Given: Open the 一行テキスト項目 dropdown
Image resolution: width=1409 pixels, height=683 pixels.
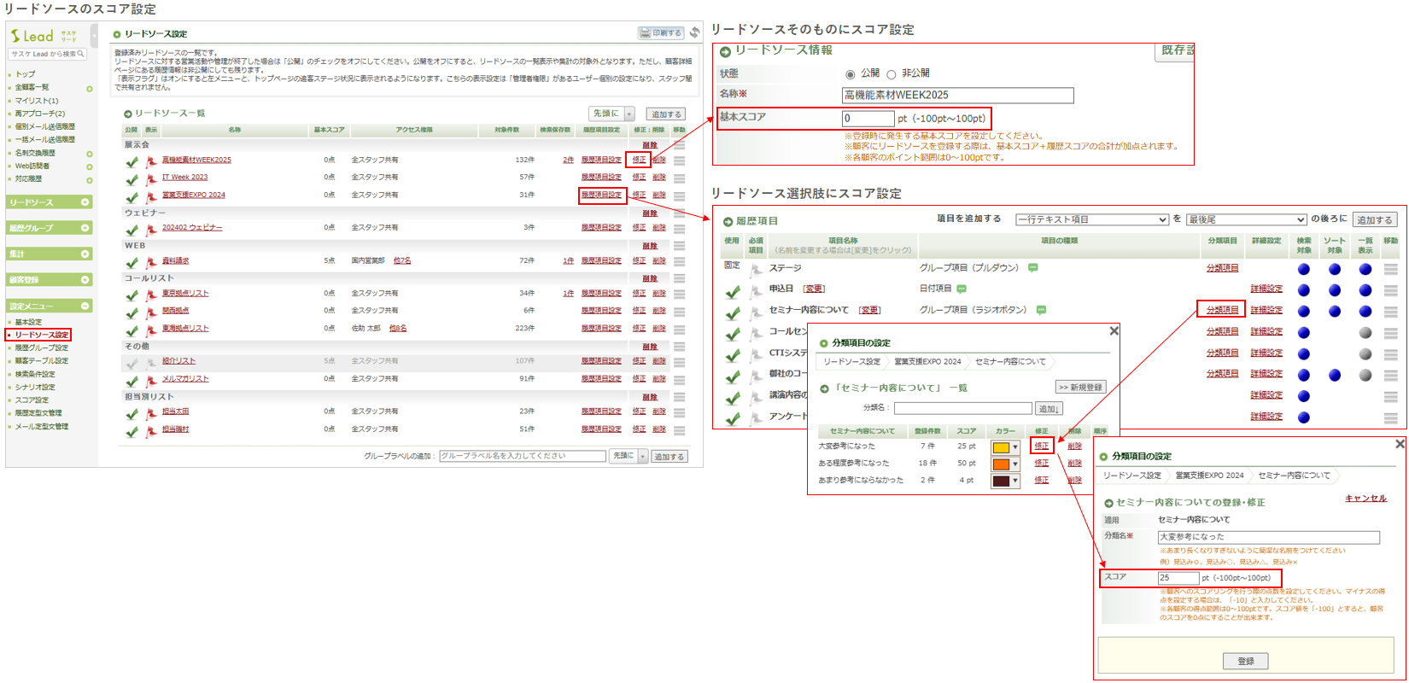Looking at the screenshot, I should point(1091,219).
